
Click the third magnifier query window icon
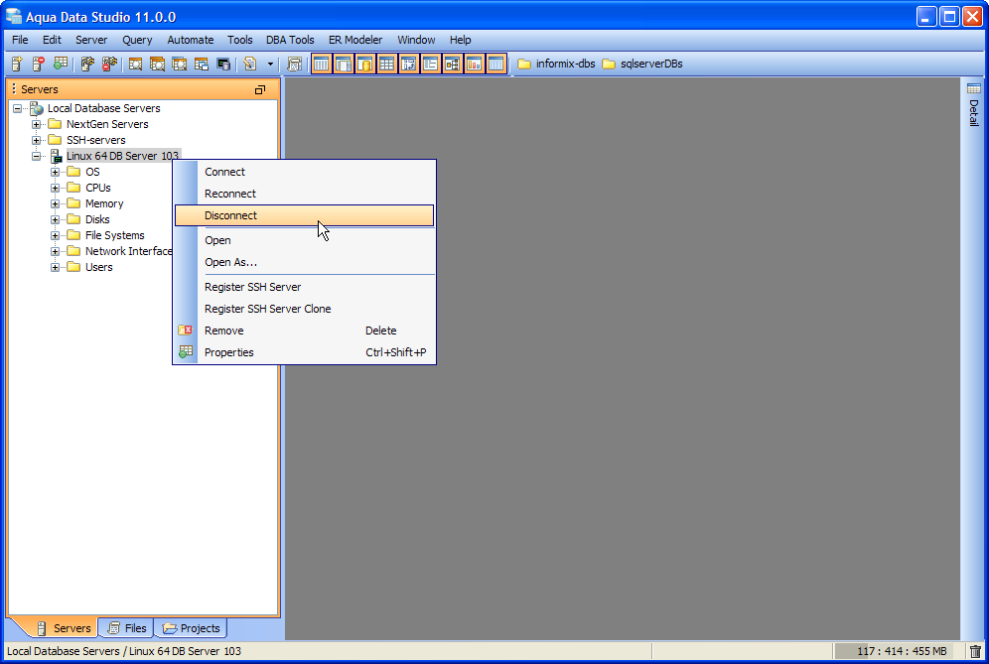tap(179, 64)
